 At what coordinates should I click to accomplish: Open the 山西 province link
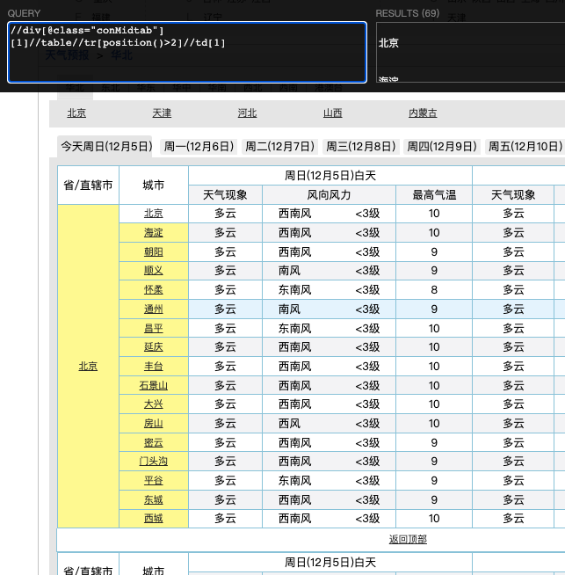(x=333, y=113)
